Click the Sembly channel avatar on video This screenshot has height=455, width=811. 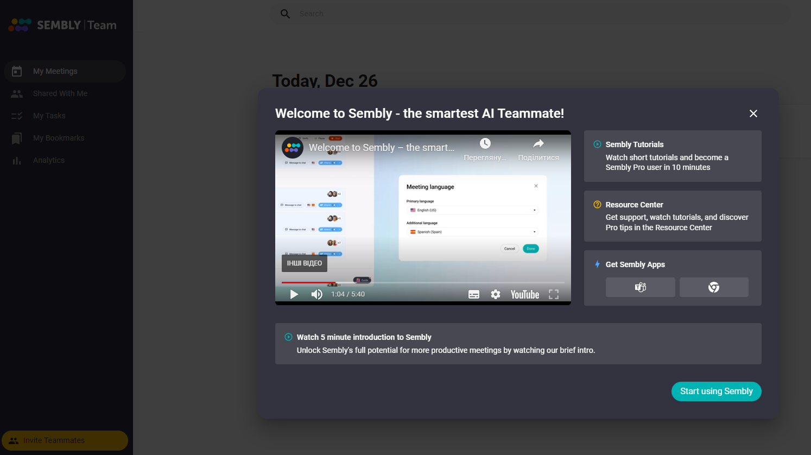pyautogui.click(x=293, y=148)
